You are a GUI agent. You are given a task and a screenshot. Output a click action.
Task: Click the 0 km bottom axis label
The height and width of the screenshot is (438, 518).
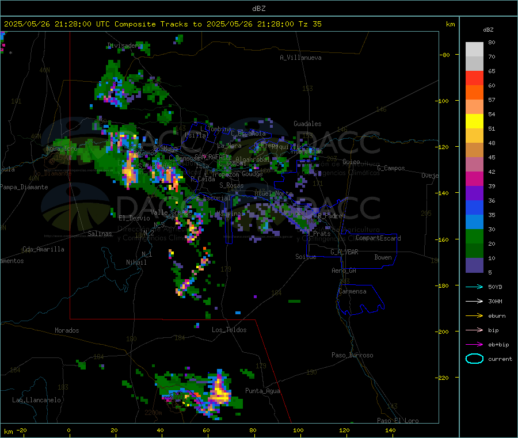pyautogui.click(x=68, y=430)
